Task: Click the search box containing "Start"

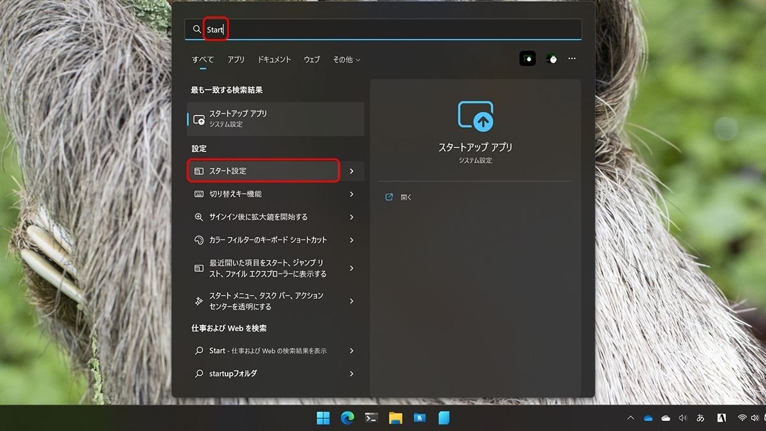Action: point(383,29)
